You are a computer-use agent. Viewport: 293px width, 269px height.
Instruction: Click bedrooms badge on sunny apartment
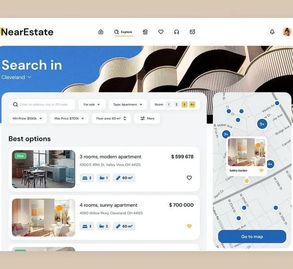pos(87,226)
